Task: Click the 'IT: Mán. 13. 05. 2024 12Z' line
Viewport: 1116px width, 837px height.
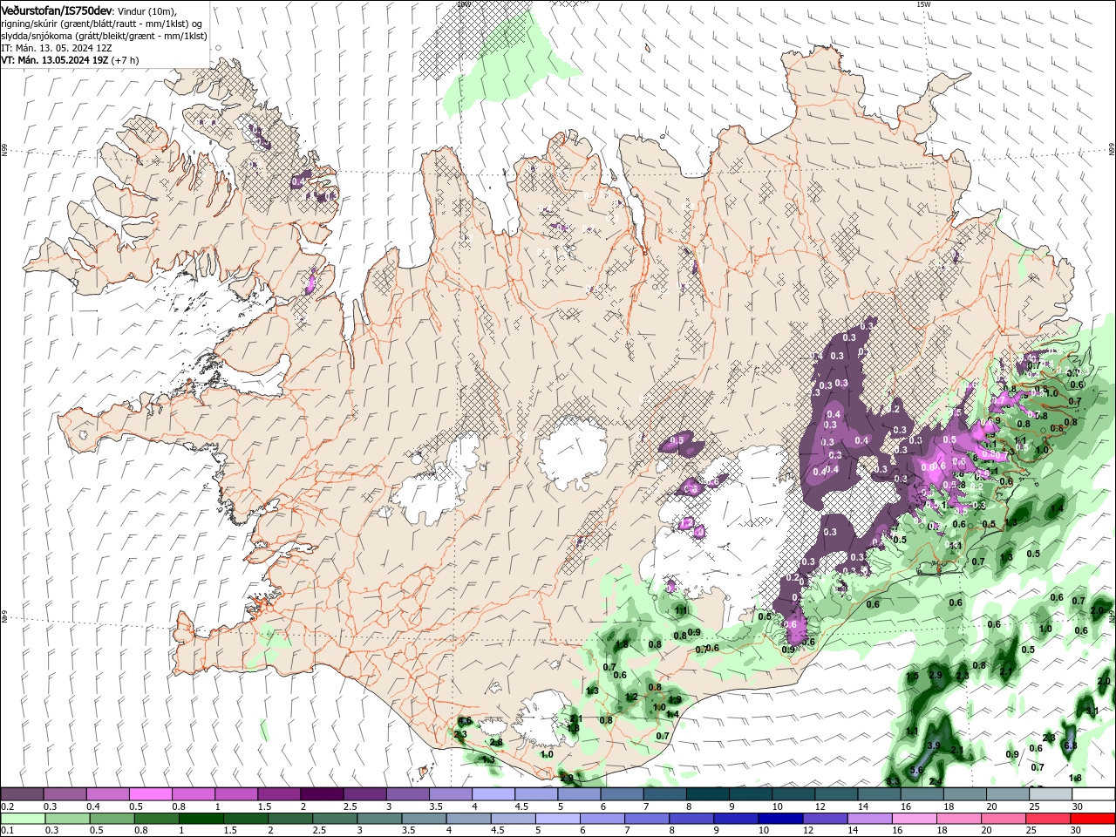Action: (x=57, y=48)
